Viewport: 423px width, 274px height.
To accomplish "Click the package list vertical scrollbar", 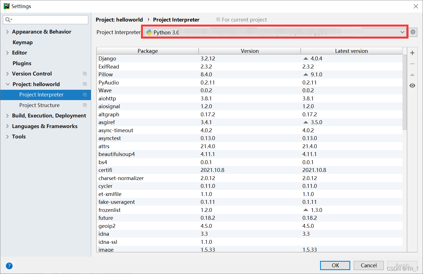I will [405, 92].
